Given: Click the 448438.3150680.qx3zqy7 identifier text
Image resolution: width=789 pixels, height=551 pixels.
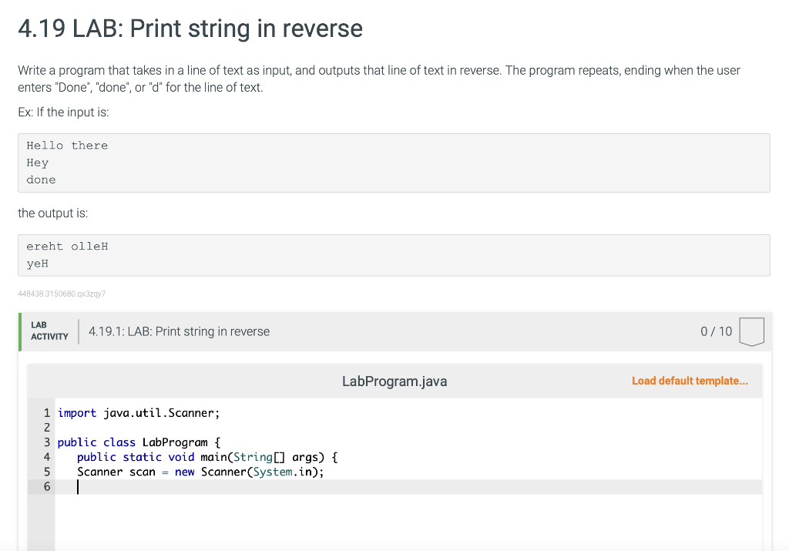Looking at the screenshot, I should (x=62, y=294).
